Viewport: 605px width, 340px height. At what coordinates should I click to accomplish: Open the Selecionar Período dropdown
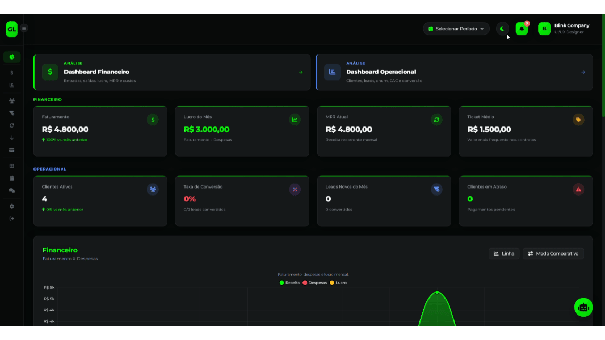pyautogui.click(x=456, y=29)
